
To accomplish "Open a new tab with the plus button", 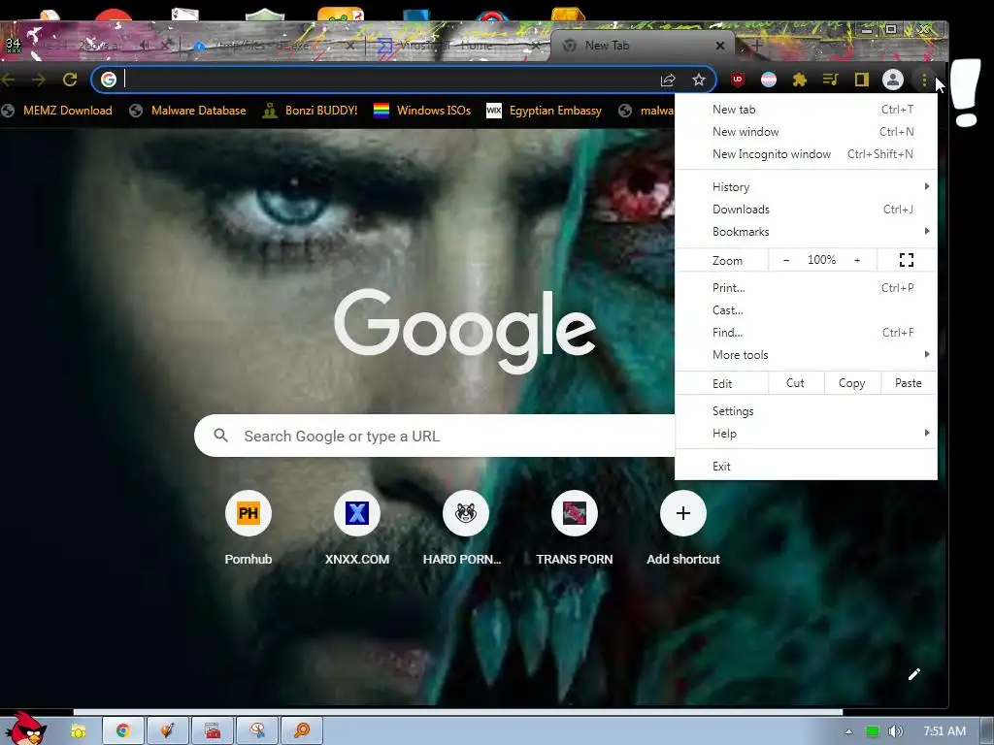I will click(757, 45).
